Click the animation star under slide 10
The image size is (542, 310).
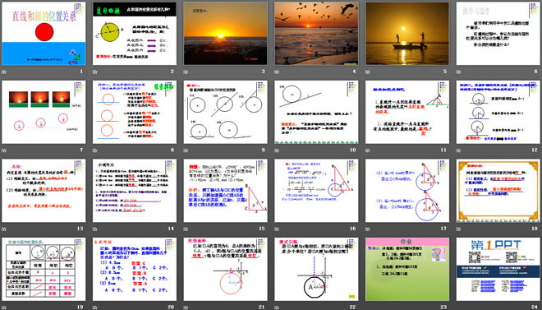pyautogui.click(x=277, y=150)
